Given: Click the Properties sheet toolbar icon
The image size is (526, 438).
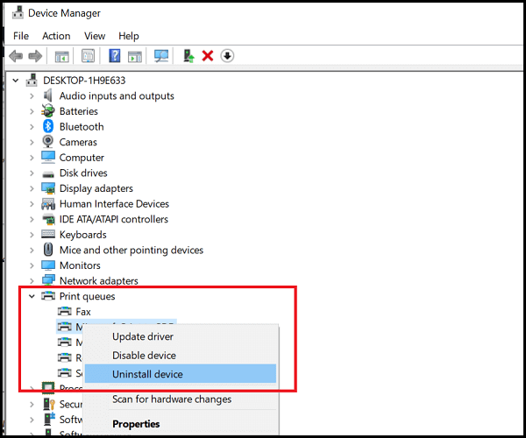Looking at the screenshot, I should pyautogui.click(x=89, y=56).
